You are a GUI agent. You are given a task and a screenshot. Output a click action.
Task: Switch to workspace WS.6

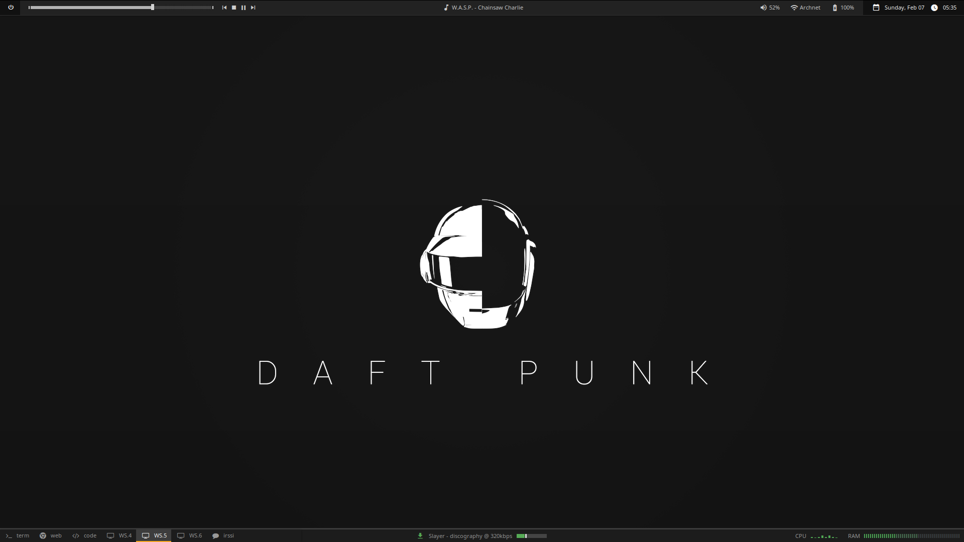[x=190, y=535]
